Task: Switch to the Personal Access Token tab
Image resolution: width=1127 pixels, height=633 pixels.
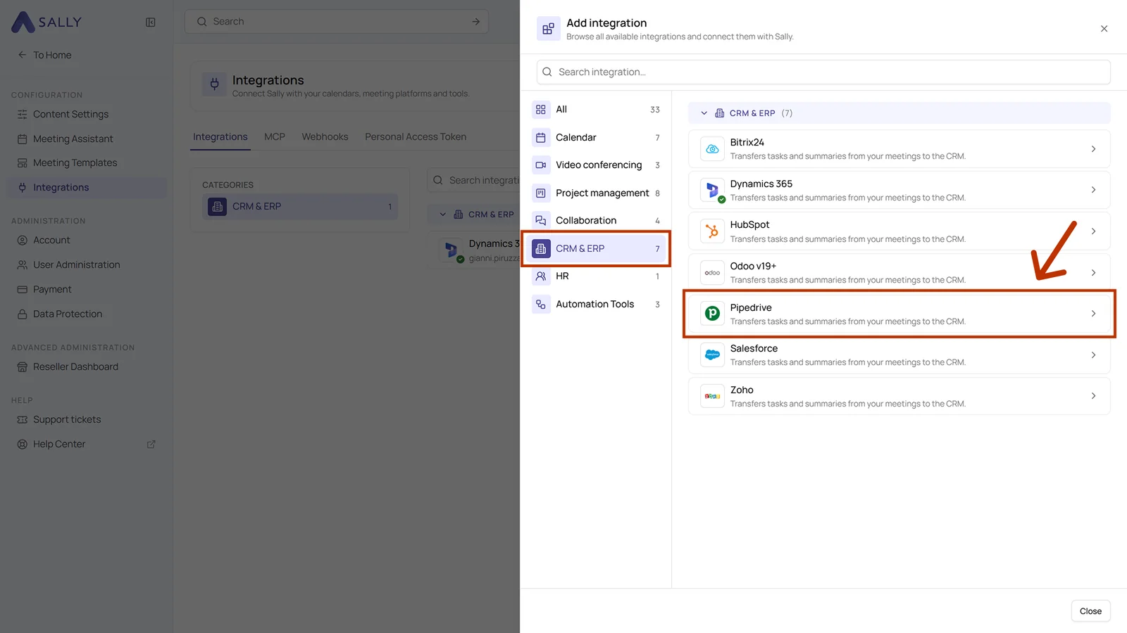Action: (416, 136)
